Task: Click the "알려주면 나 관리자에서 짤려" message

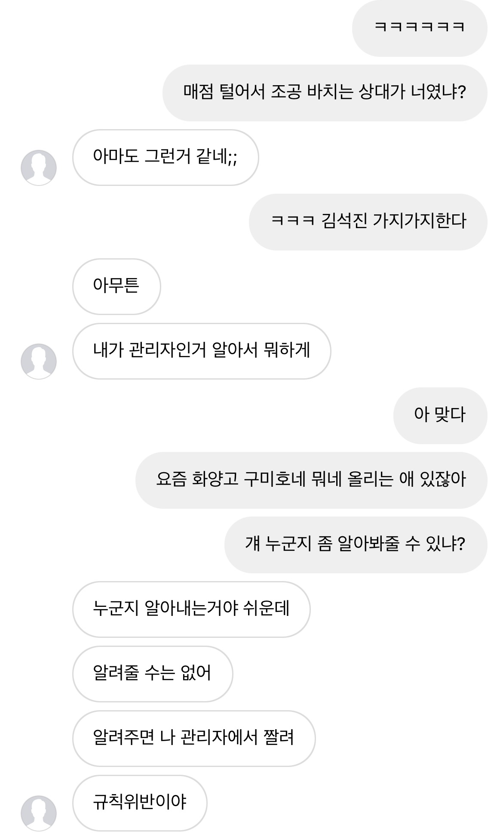Action: (194, 738)
